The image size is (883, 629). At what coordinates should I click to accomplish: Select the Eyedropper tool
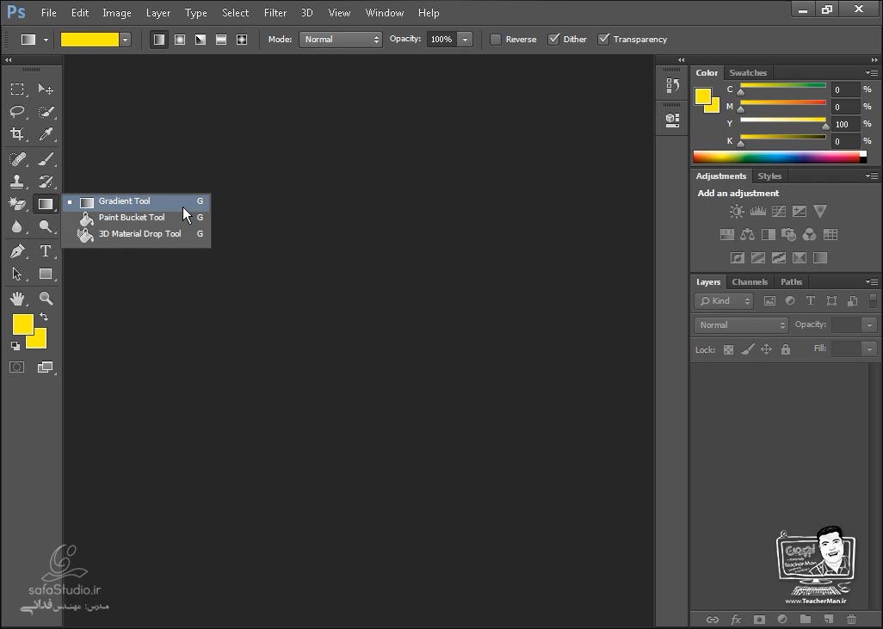(x=46, y=134)
